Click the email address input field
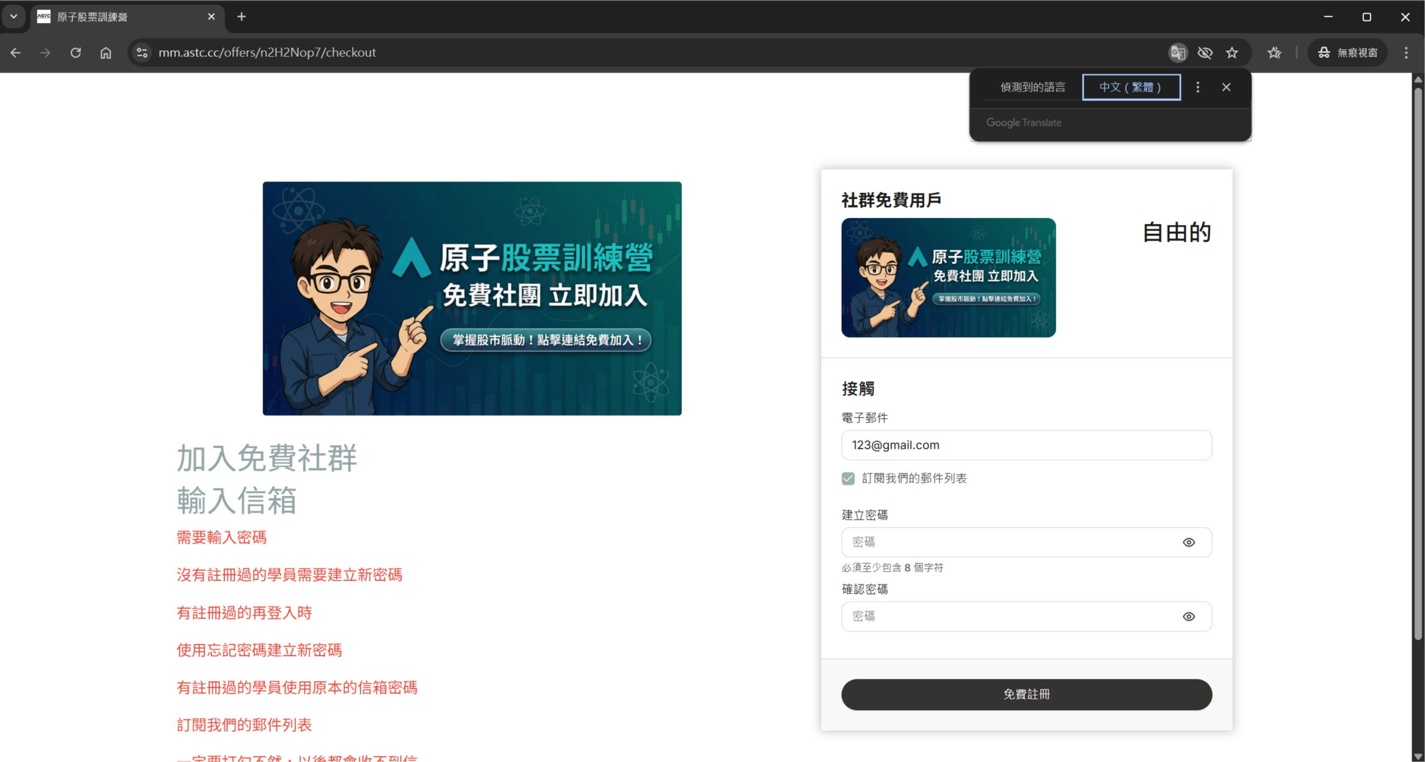 [1026, 445]
